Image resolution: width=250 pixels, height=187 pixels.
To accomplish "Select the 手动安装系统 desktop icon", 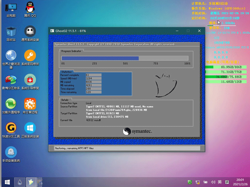I will click(x=11, y=152).
